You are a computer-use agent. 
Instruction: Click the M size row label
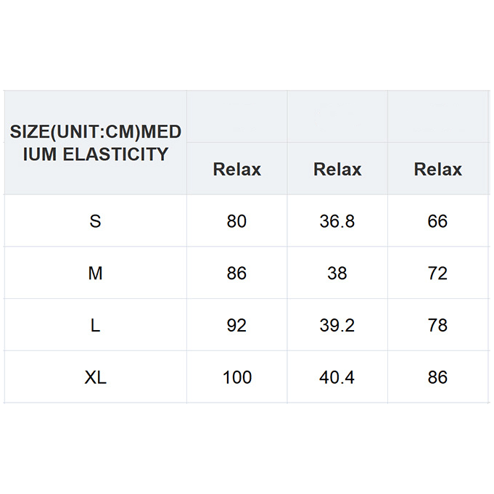[95, 273]
